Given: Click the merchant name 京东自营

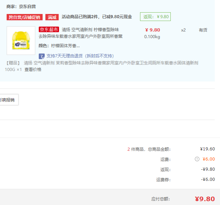Looking at the screenshot, I should coord(27,6).
